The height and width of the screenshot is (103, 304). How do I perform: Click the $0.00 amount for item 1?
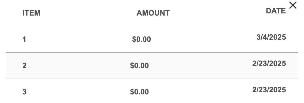click(141, 39)
